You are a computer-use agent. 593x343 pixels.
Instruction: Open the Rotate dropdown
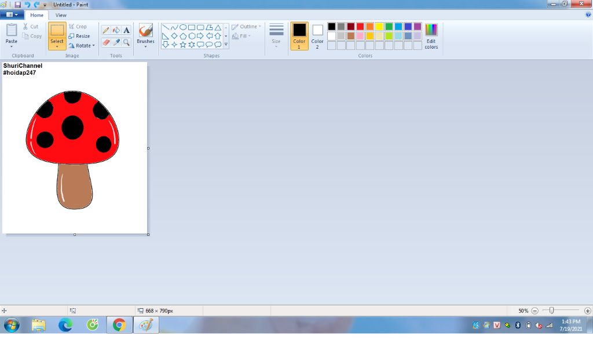click(82, 45)
